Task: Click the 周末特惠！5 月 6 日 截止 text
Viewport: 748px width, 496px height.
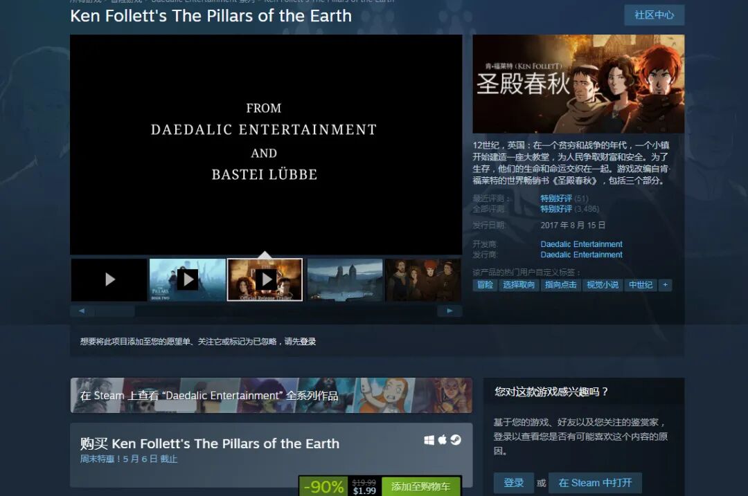Action: (129, 459)
